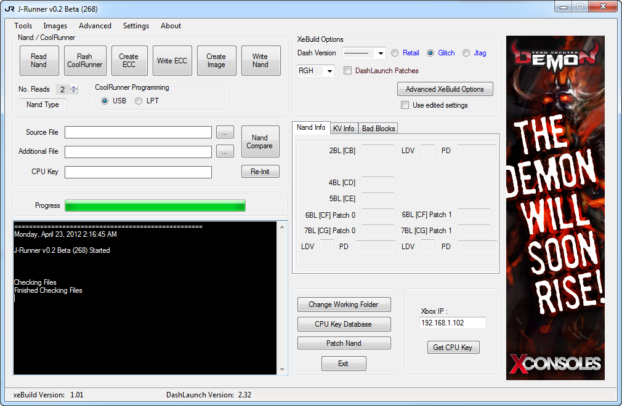Click the J-Runner title bar icon
This screenshot has width=622, height=406.
coord(9,9)
